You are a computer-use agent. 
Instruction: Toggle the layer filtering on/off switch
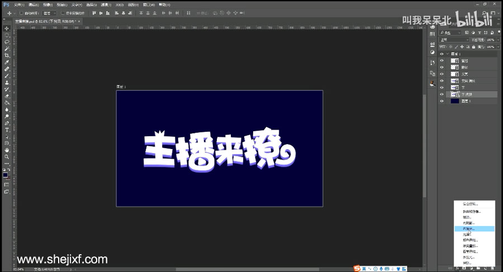(x=499, y=32)
